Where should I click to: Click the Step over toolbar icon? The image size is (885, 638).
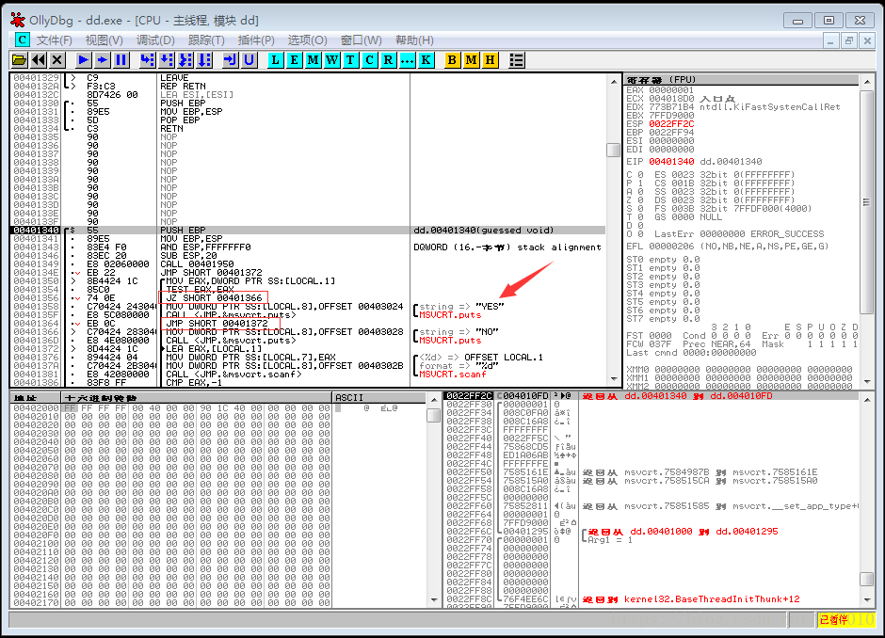point(167,60)
